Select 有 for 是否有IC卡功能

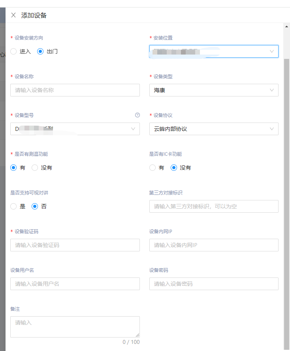pos(153,168)
